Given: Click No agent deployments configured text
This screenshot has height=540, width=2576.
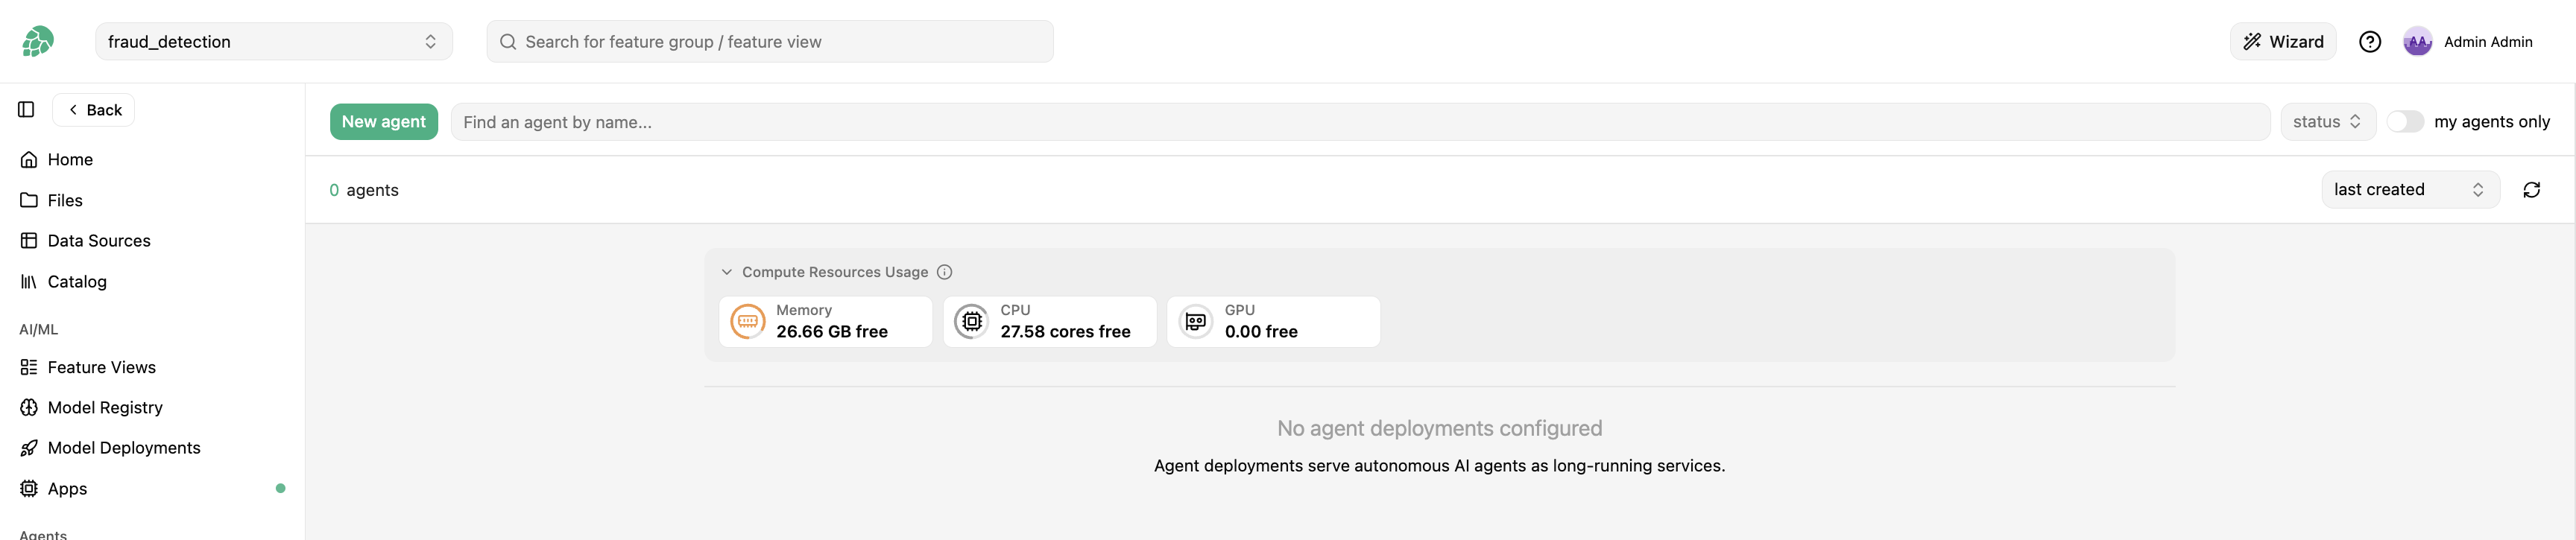Looking at the screenshot, I should [x=1439, y=428].
